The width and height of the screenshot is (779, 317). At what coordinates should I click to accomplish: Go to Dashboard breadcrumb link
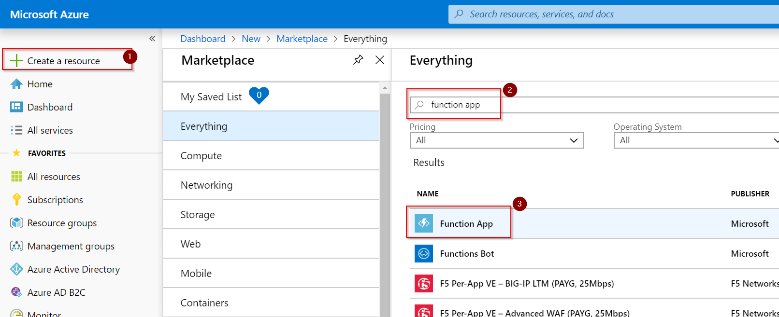click(x=203, y=39)
